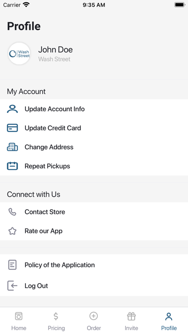This screenshot has width=188, height=334.
Task: Tap the star icon for Rate our App
Action: click(x=12, y=231)
